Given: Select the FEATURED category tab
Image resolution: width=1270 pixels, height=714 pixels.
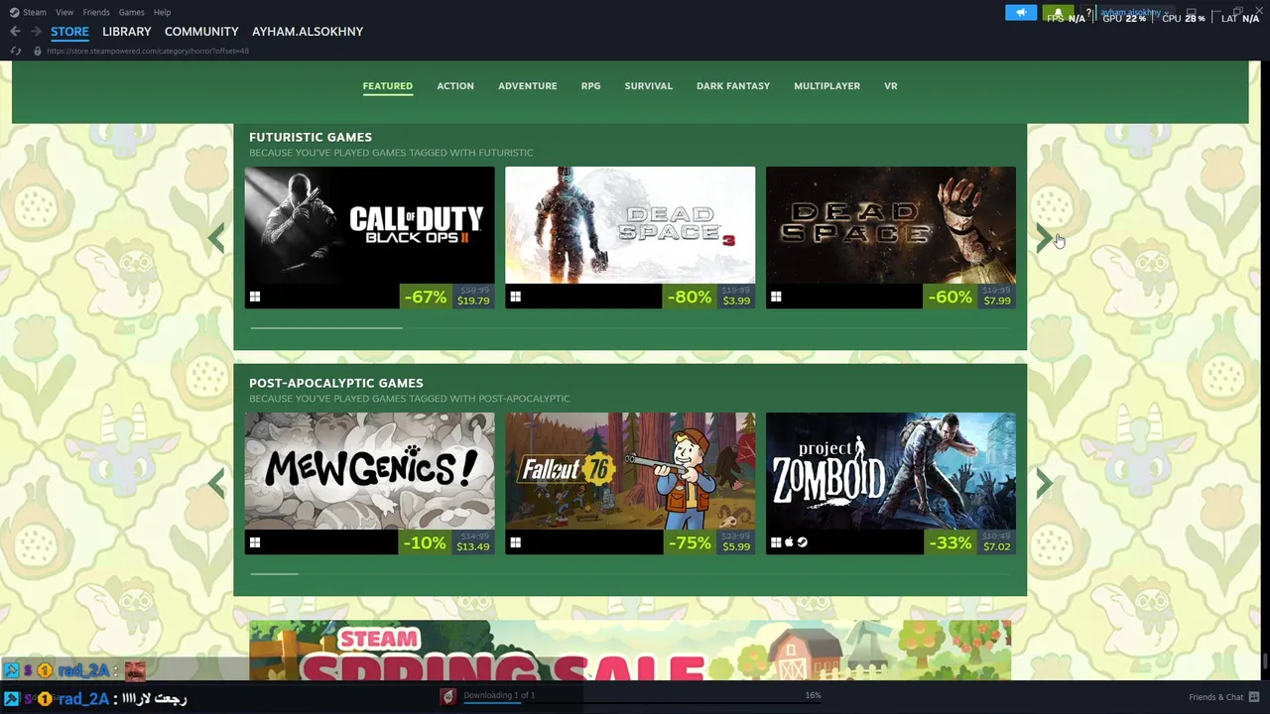Looking at the screenshot, I should (x=387, y=86).
